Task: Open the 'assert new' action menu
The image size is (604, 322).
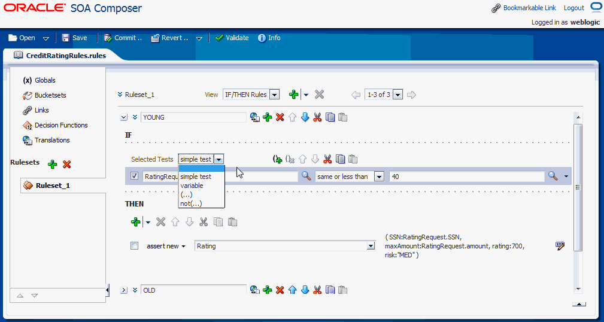Action: pos(183,246)
